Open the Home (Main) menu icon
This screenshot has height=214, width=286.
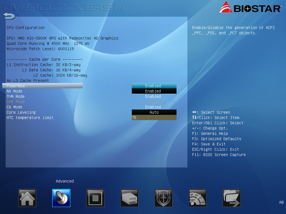click(27, 198)
